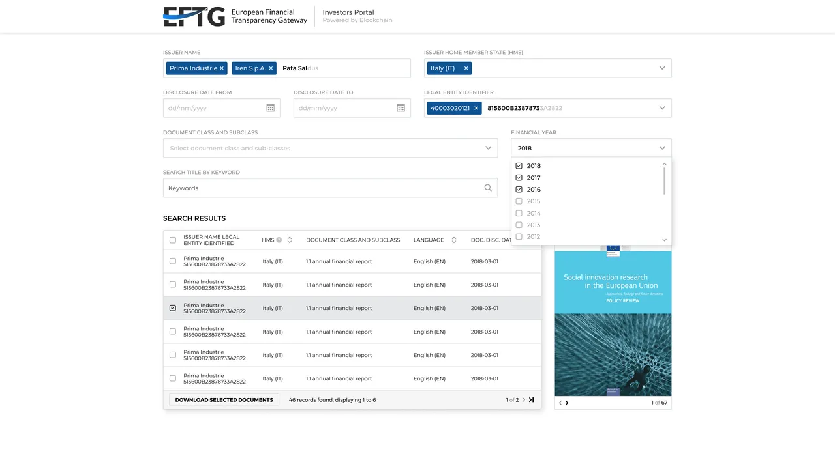This screenshot has width=835, height=469.
Task: Remove the Iren S.p.A. issuer tag
Action: [271, 68]
